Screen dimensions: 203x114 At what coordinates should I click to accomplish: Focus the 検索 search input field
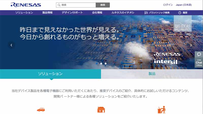click(76, 5)
